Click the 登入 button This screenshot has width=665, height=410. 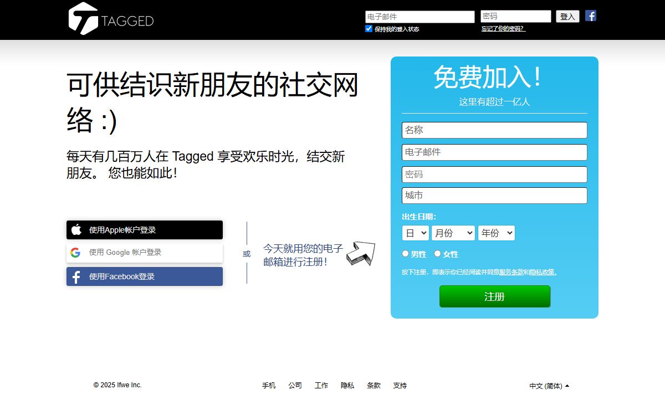click(567, 17)
